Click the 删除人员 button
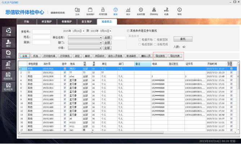241x144 pixels. coord(146,56)
